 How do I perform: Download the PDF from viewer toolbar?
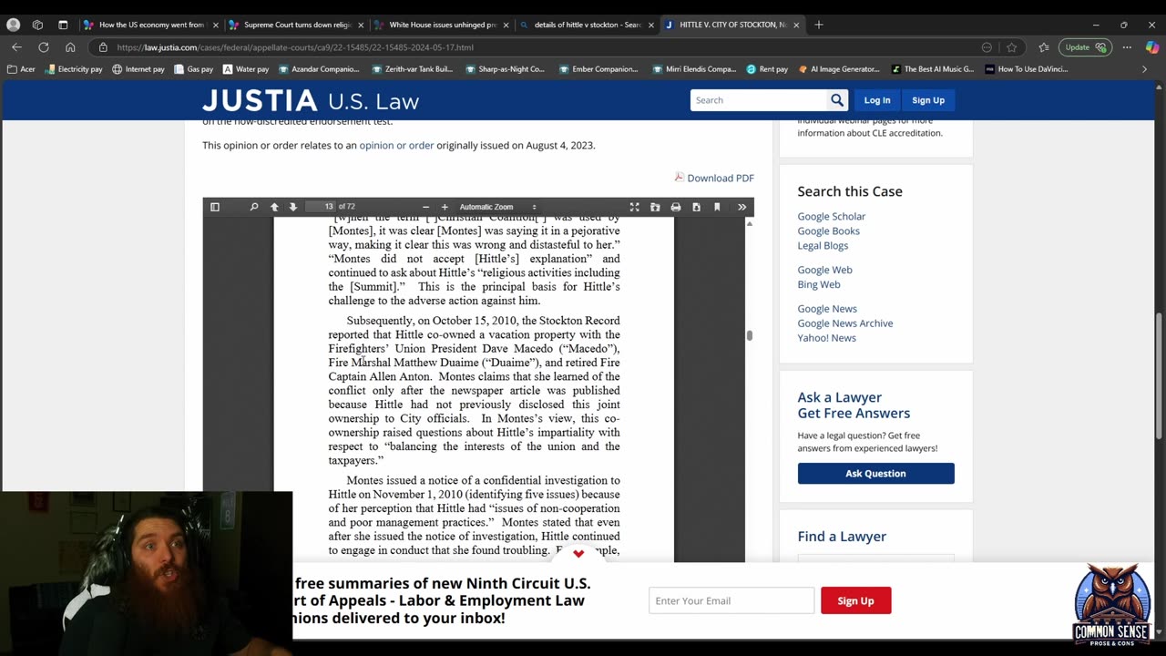pyautogui.click(x=696, y=207)
